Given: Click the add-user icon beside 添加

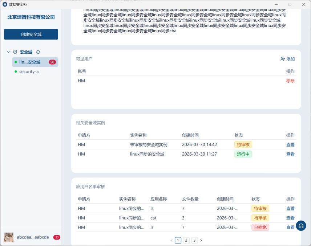Looking at the screenshot, I should point(282,59).
